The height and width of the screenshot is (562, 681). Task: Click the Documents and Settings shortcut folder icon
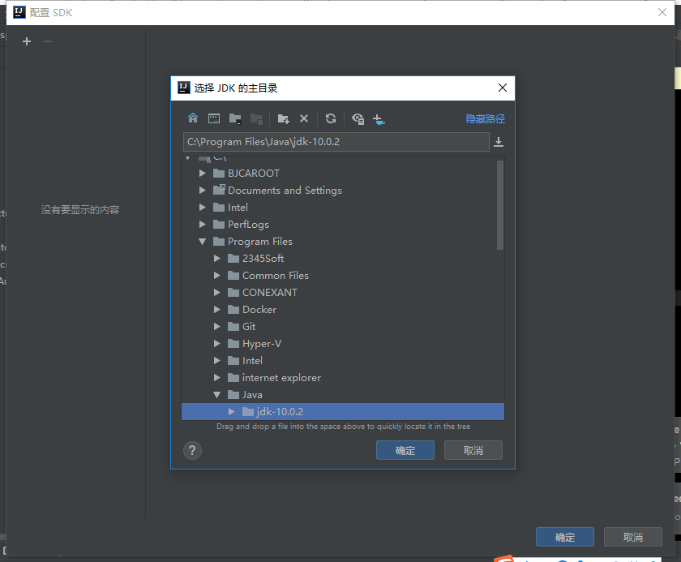pyautogui.click(x=219, y=190)
